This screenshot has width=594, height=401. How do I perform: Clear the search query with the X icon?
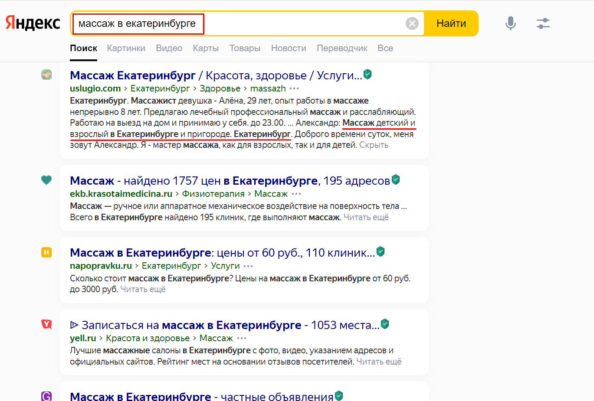(412, 23)
